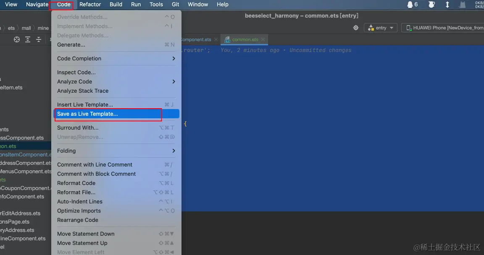
Task: Choose Surround With...
Action: [x=116, y=128]
